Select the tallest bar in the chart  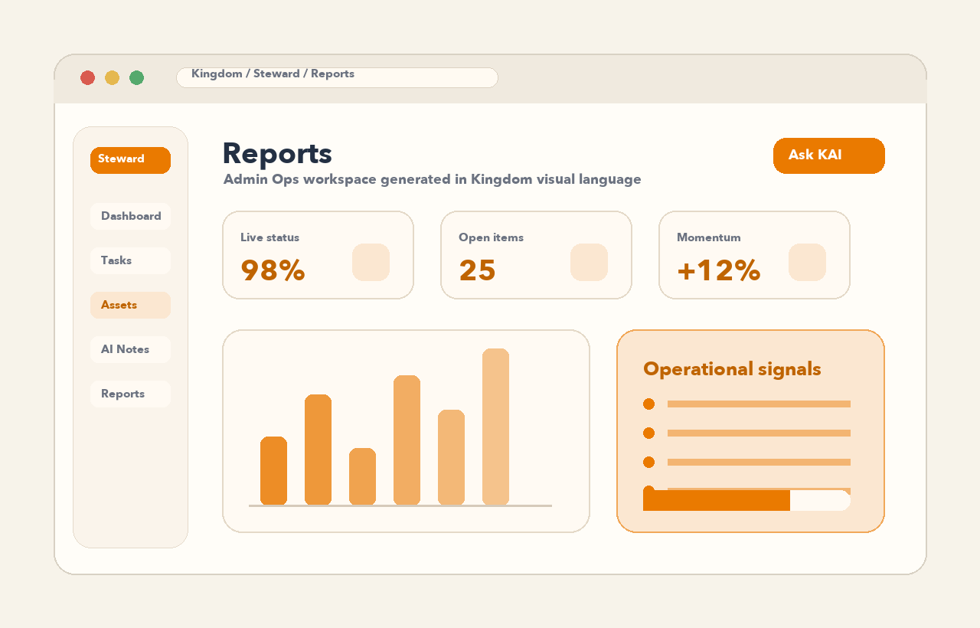coord(495,427)
